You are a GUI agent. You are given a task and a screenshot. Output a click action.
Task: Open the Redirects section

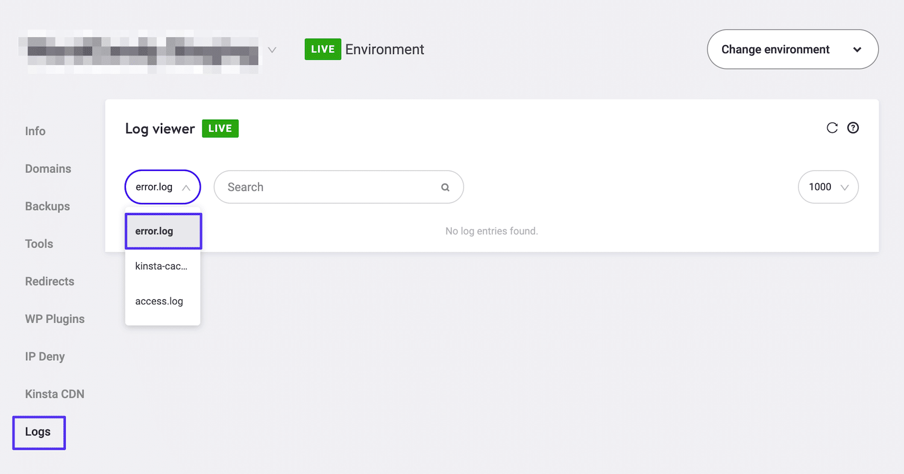click(49, 281)
